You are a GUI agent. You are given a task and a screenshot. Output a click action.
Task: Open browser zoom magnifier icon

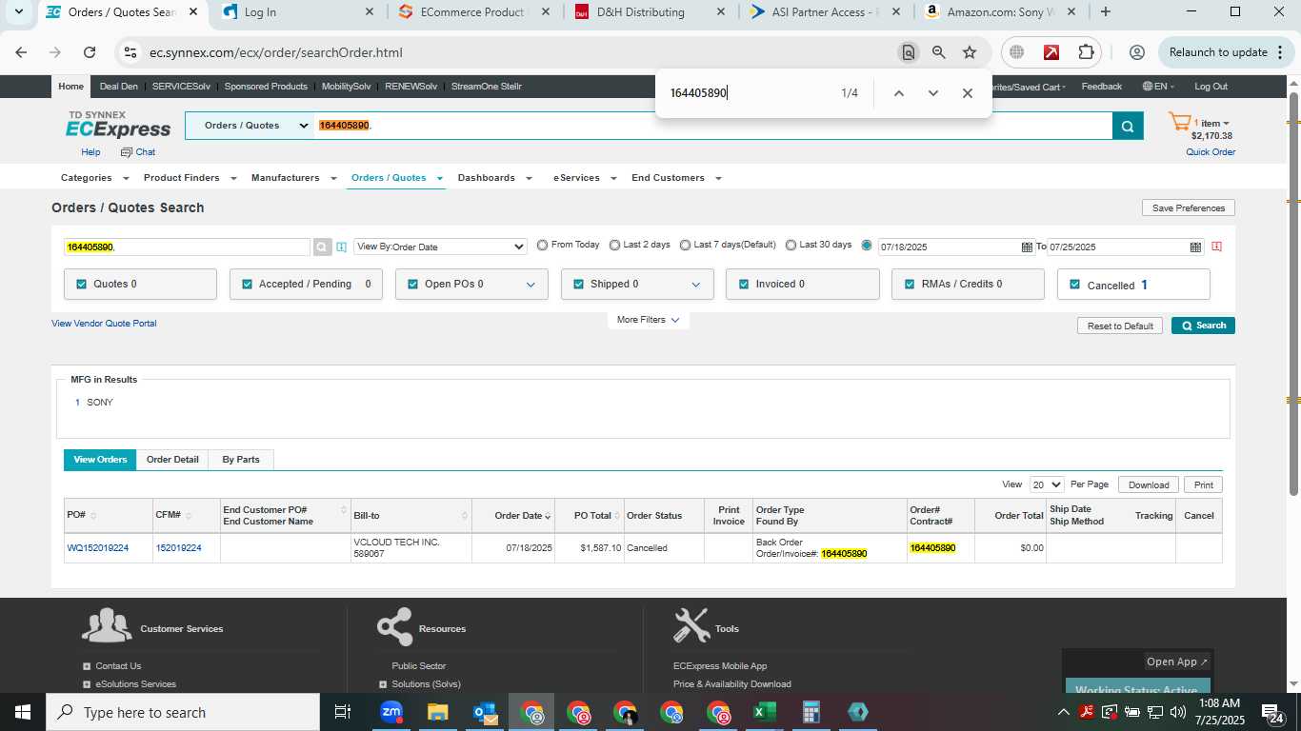pyautogui.click(x=939, y=52)
